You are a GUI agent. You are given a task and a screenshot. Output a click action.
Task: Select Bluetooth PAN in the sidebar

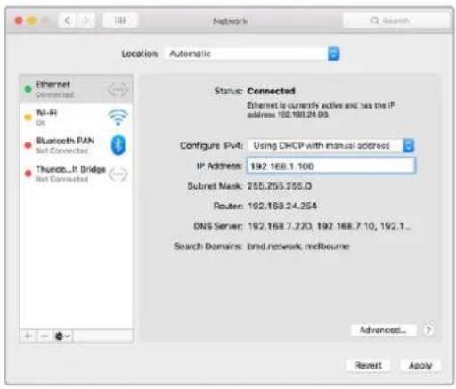[77, 145]
